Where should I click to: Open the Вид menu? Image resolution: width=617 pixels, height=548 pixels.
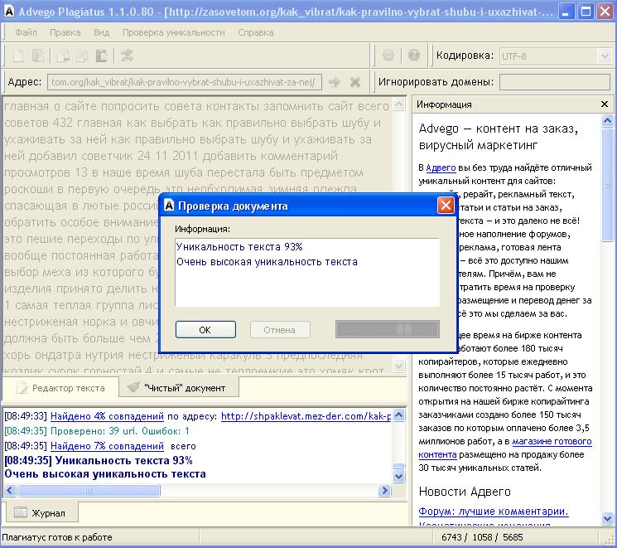click(x=101, y=32)
